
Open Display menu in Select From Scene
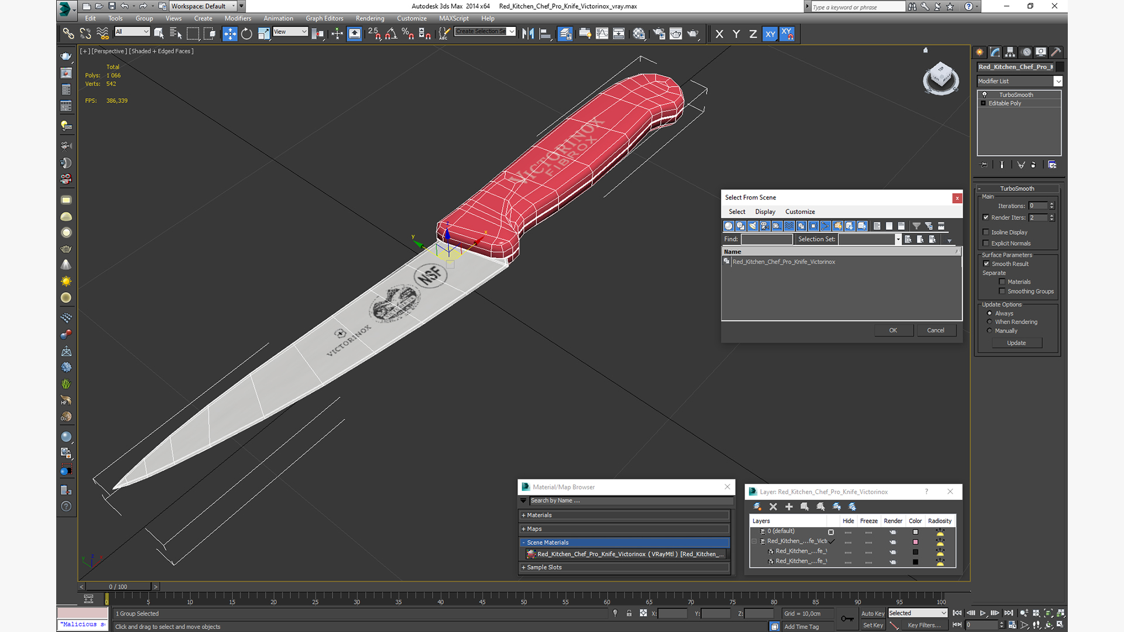[765, 212]
